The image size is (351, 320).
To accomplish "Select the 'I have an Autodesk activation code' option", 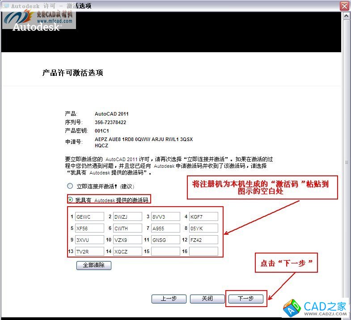I will 70,200.
